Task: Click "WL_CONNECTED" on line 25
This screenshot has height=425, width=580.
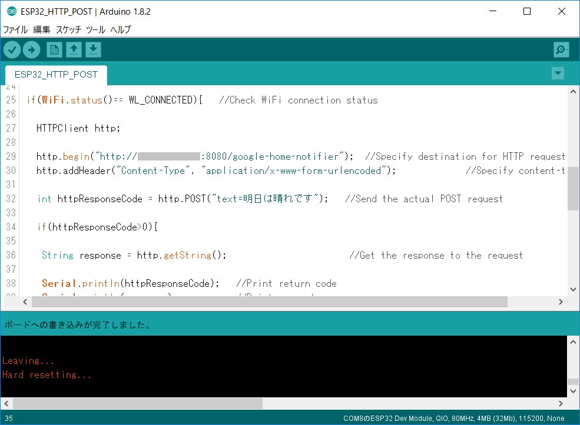Action: (x=161, y=100)
